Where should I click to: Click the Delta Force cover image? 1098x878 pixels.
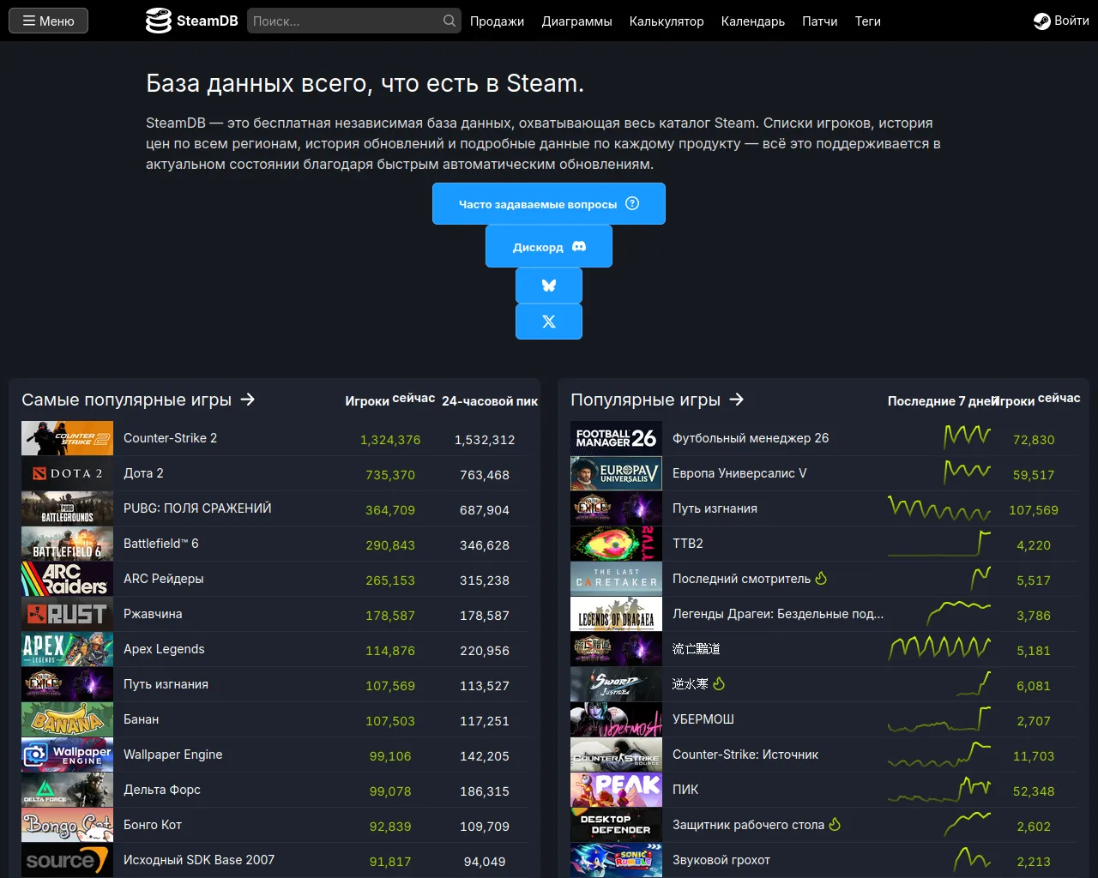pyautogui.click(x=67, y=790)
